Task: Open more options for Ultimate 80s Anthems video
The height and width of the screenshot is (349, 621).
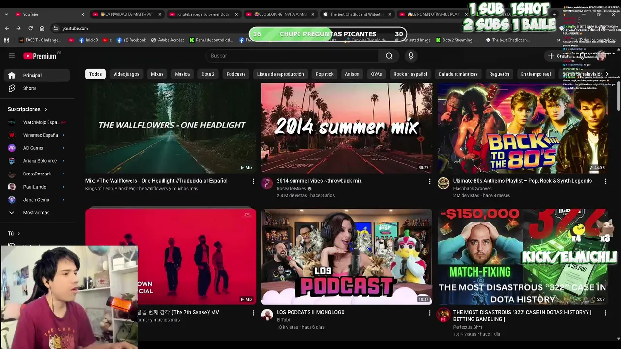Action: [605, 181]
